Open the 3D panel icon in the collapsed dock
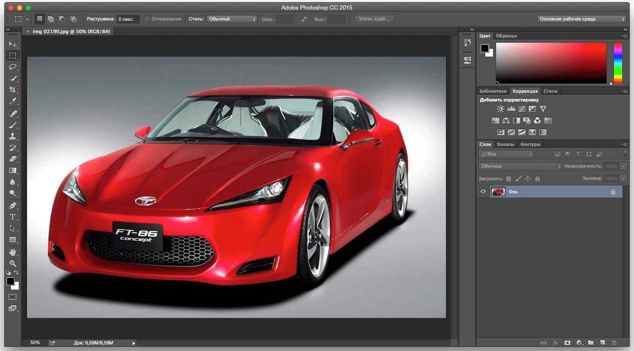634x351 pixels. pyautogui.click(x=467, y=59)
